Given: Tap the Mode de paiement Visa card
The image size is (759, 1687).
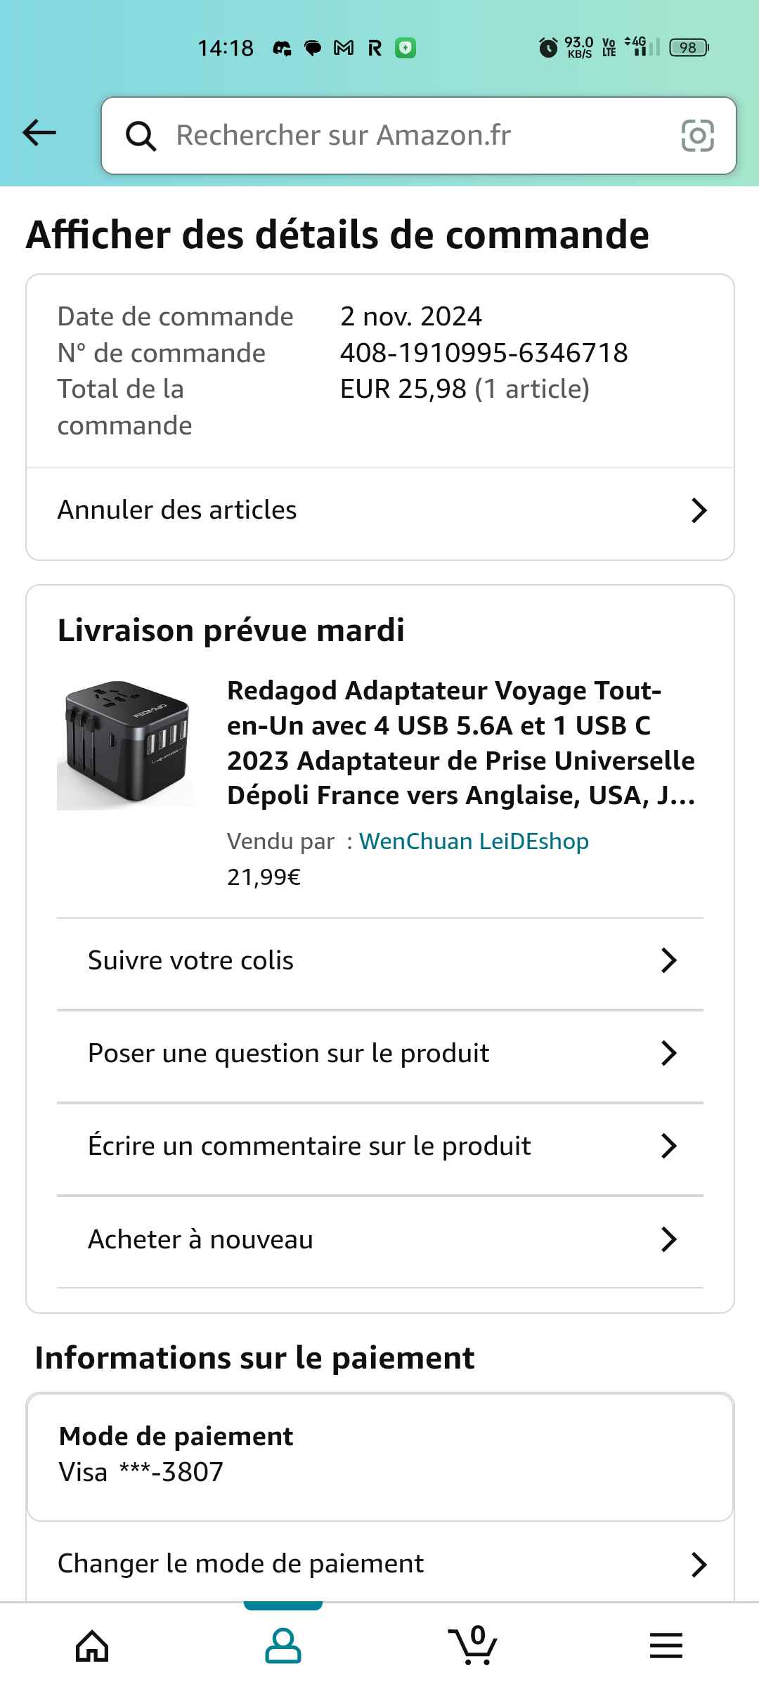Looking at the screenshot, I should (380, 1456).
